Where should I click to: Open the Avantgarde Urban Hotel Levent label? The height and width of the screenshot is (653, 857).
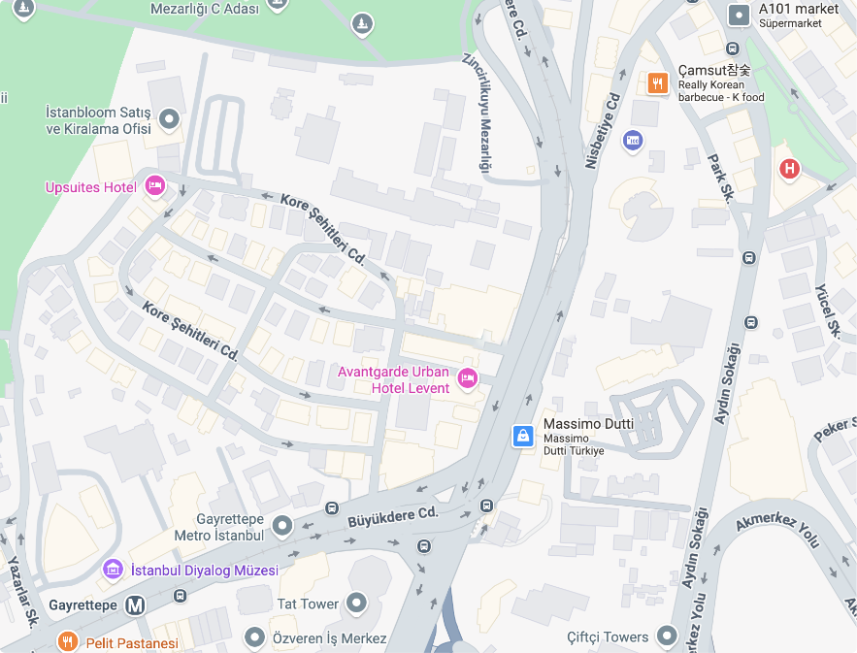pos(393,379)
